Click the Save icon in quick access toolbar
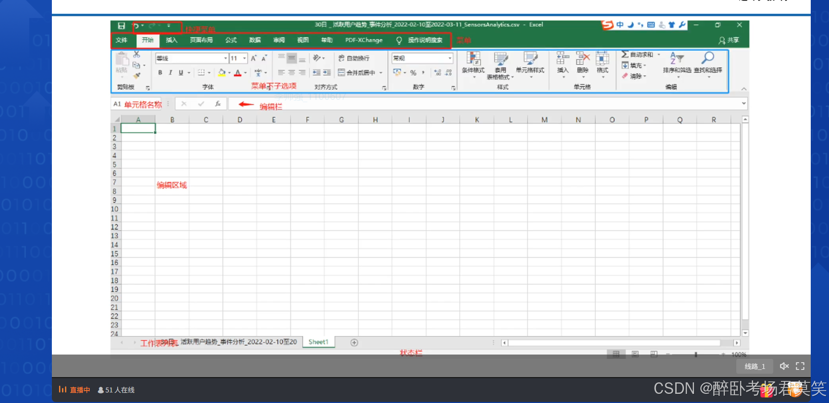Screen dimensions: 829x403 pyautogui.click(x=122, y=25)
